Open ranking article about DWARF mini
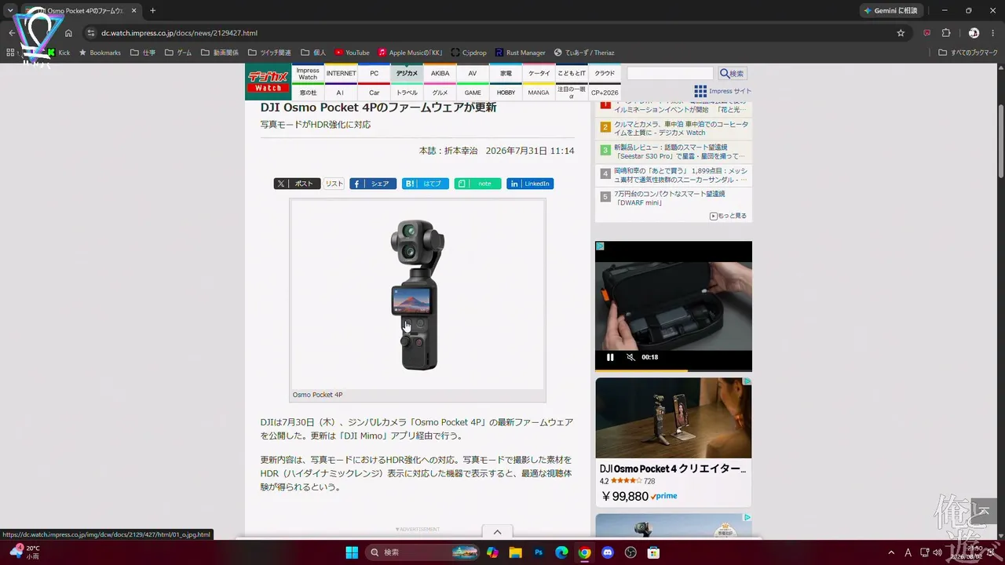Screen dimensions: 1005x565 tap(669, 198)
